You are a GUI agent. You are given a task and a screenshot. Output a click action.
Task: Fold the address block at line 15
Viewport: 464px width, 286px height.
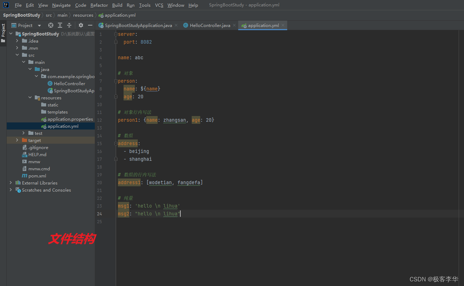[116, 143]
